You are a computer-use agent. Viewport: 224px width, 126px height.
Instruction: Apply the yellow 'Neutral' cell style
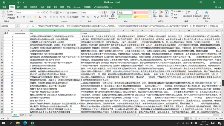coord(140,17)
